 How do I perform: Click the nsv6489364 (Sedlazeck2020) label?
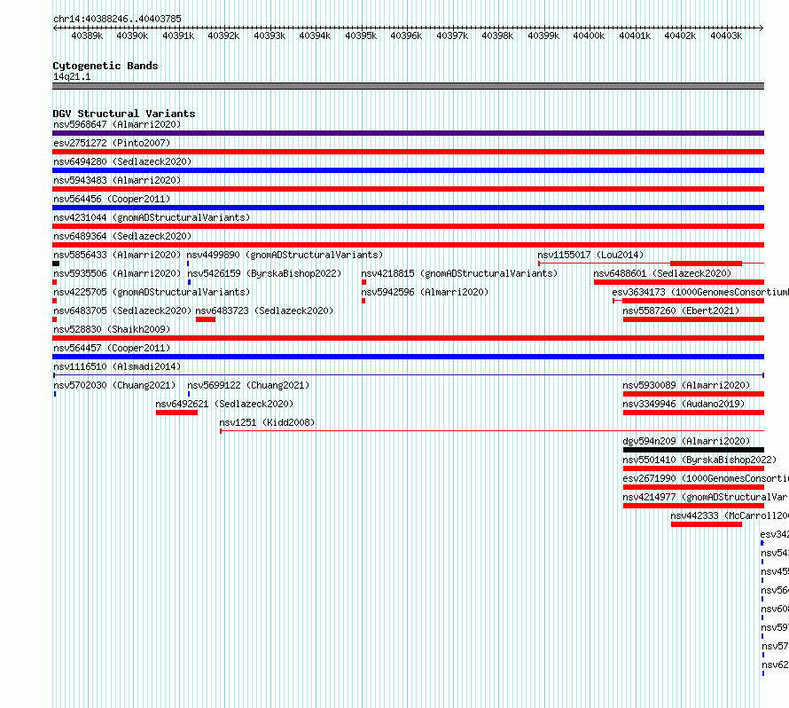pyautogui.click(x=122, y=236)
